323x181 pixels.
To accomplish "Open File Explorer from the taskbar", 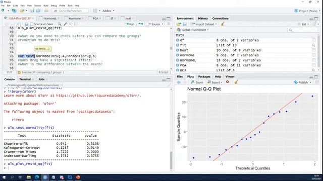I will click(29, 177).
